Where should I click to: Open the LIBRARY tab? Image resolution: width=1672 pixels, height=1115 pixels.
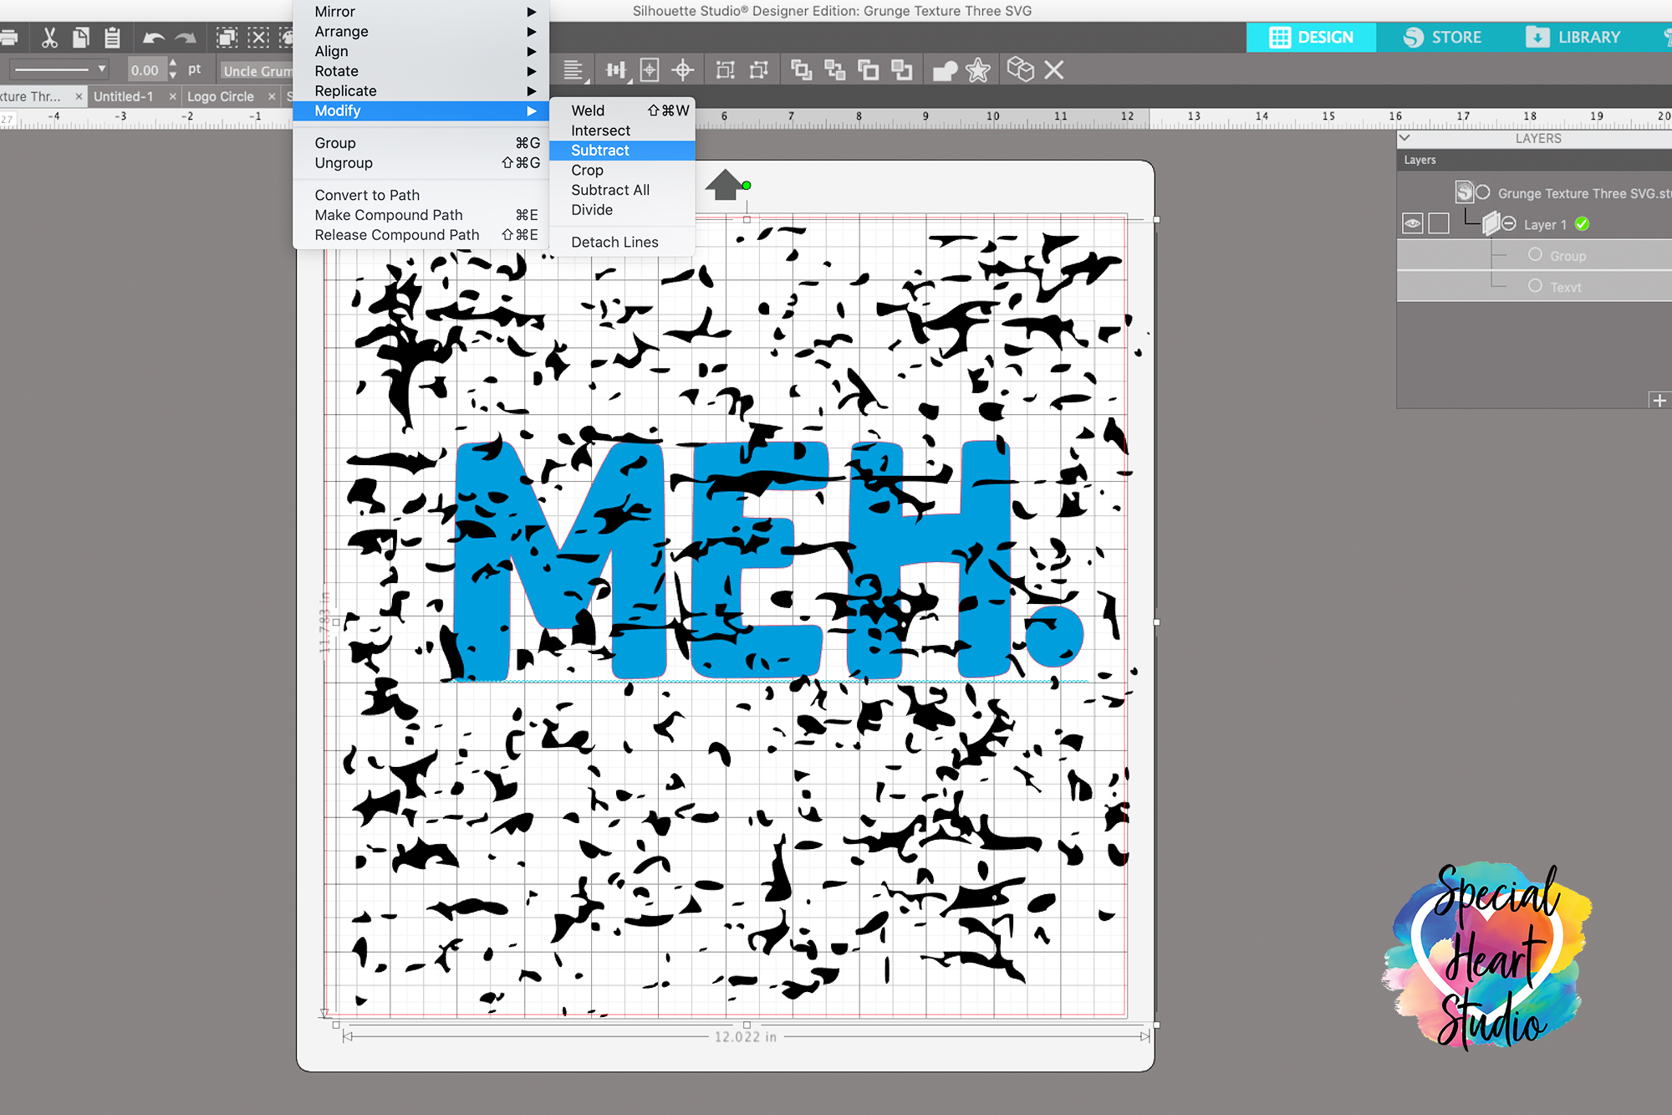point(1573,38)
